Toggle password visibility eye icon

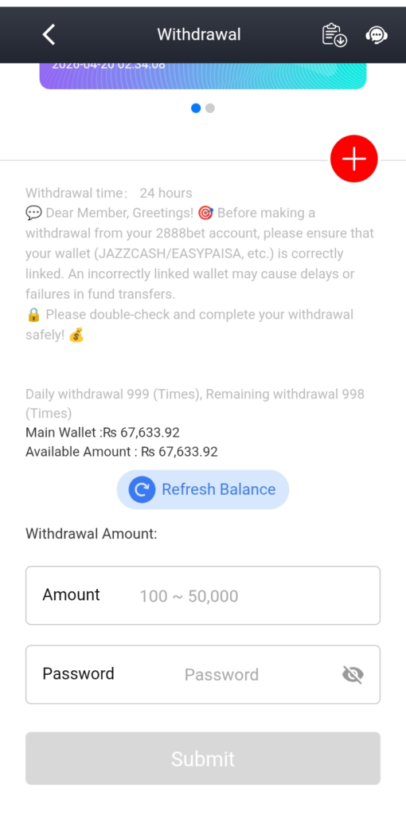pyautogui.click(x=353, y=674)
